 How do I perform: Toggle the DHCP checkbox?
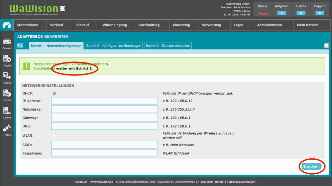click(x=54, y=94)
